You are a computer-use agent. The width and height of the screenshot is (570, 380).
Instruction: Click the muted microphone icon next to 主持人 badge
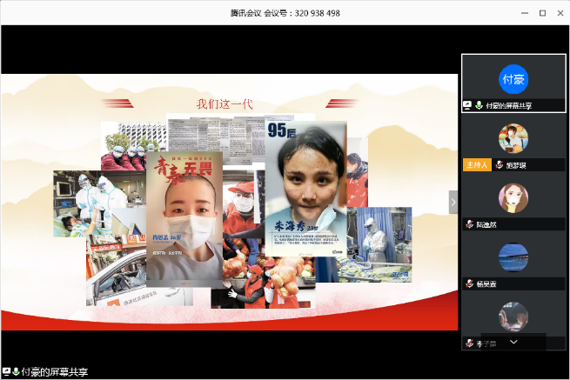499,164
